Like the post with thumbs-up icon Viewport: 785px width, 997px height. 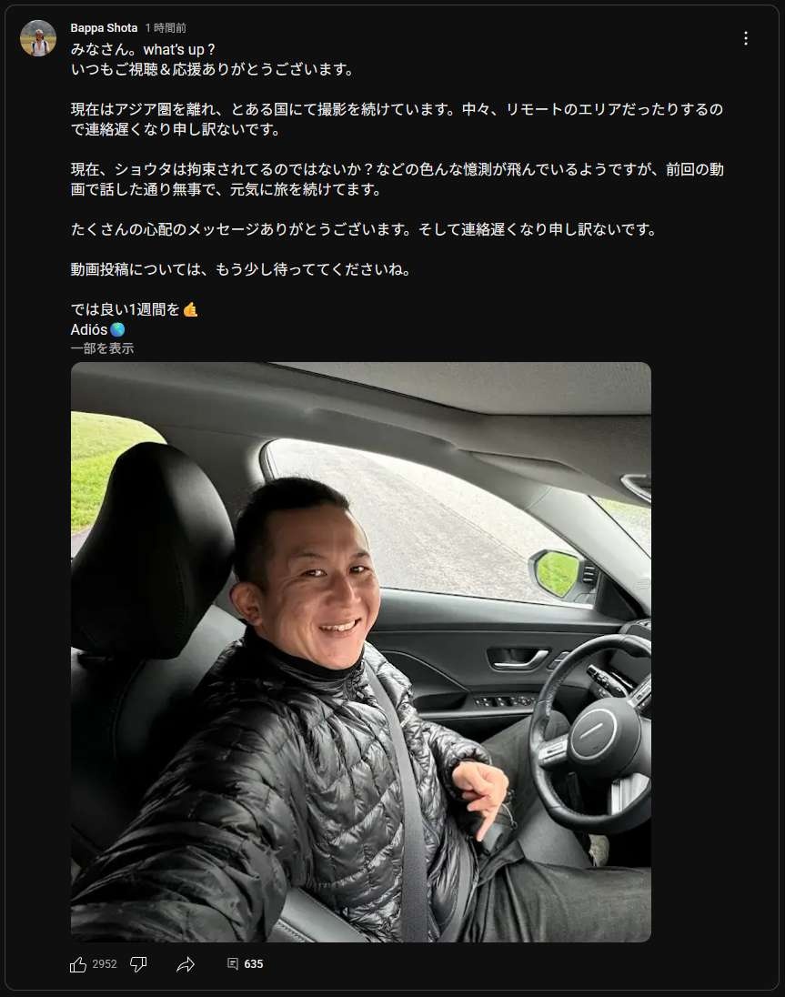pyautogui.click(x=78, y=964)
